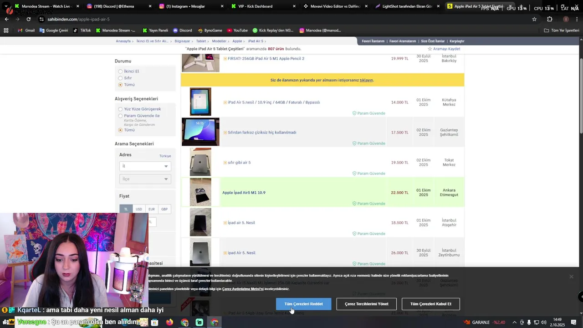
Task: Open the İlçe district dropdown
Action: (x=145, y=179)
